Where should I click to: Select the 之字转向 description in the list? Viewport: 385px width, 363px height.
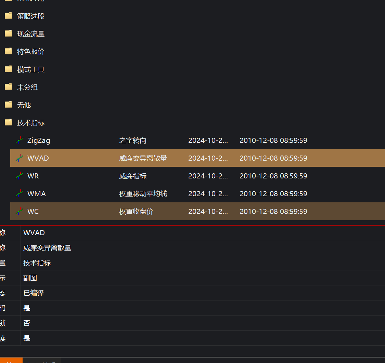click(x=133, y=140)
